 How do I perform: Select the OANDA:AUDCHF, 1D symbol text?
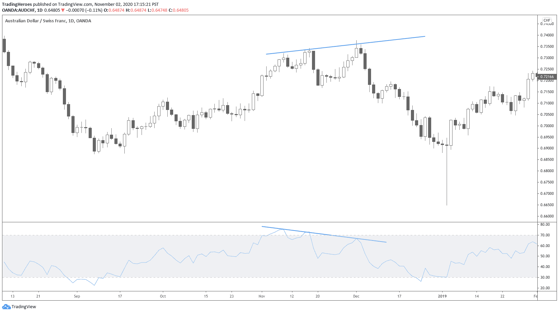22,10
